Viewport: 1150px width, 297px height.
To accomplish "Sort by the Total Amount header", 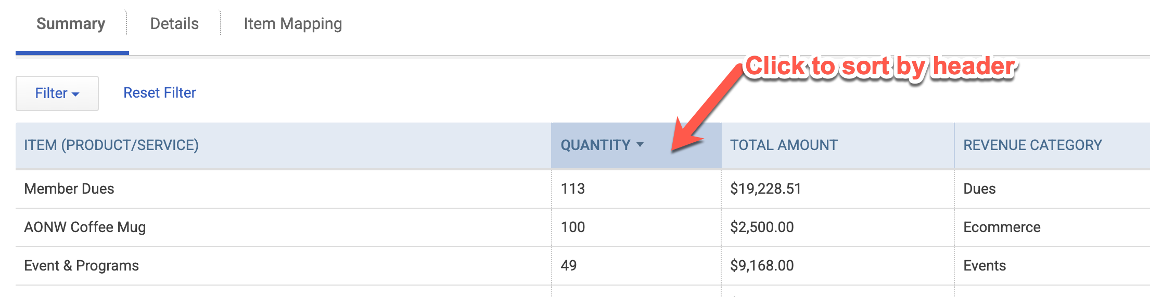I will point(784,145).
